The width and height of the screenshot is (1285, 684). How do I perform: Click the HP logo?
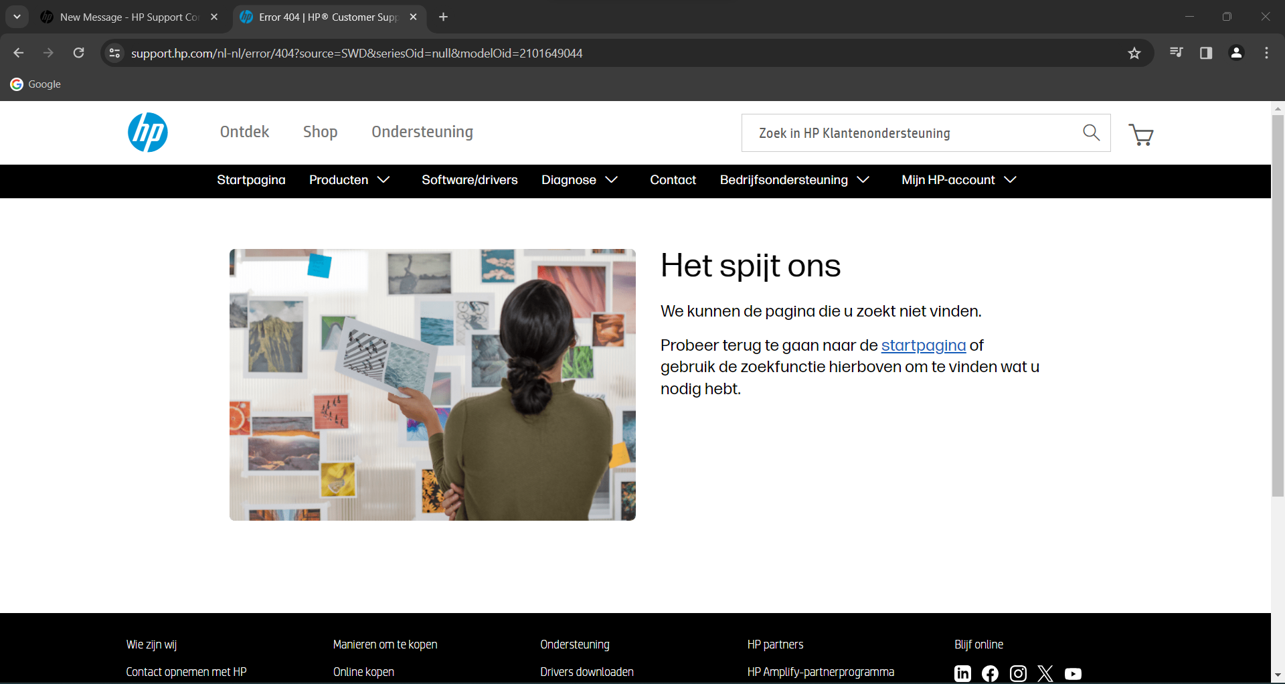147,133
